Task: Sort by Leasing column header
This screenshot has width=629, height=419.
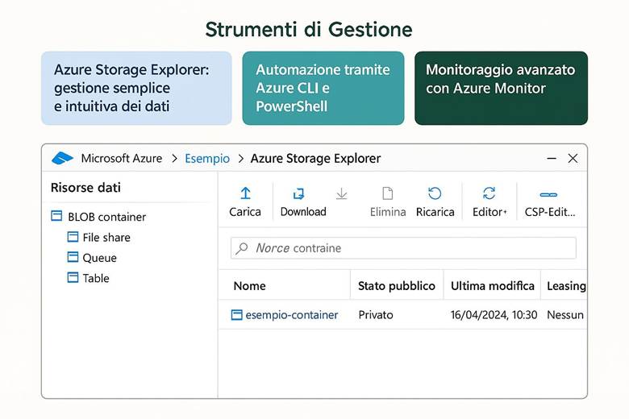Action: click(x=566, y=286)
